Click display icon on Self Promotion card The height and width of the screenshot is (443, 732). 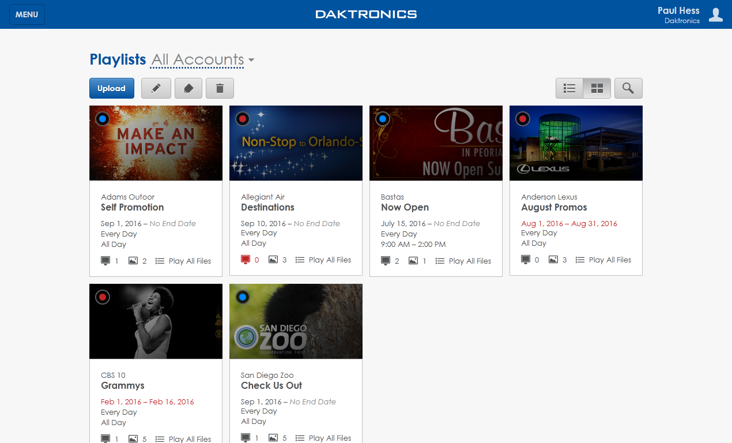pos(105,261)
